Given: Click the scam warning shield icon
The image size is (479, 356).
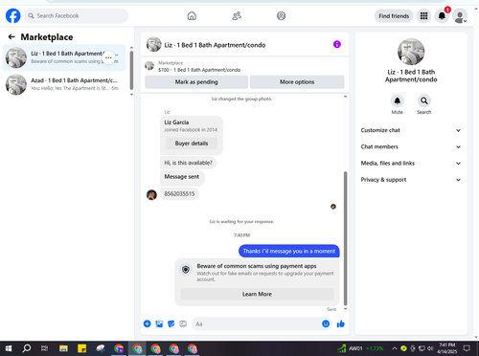Looking at the screenshot, I should pos(186,270).
